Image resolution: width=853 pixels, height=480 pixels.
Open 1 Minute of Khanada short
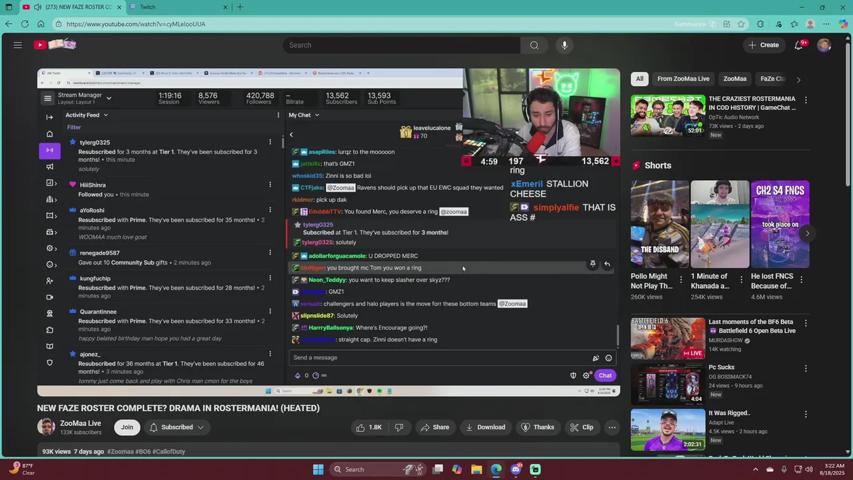pos(720,224)
